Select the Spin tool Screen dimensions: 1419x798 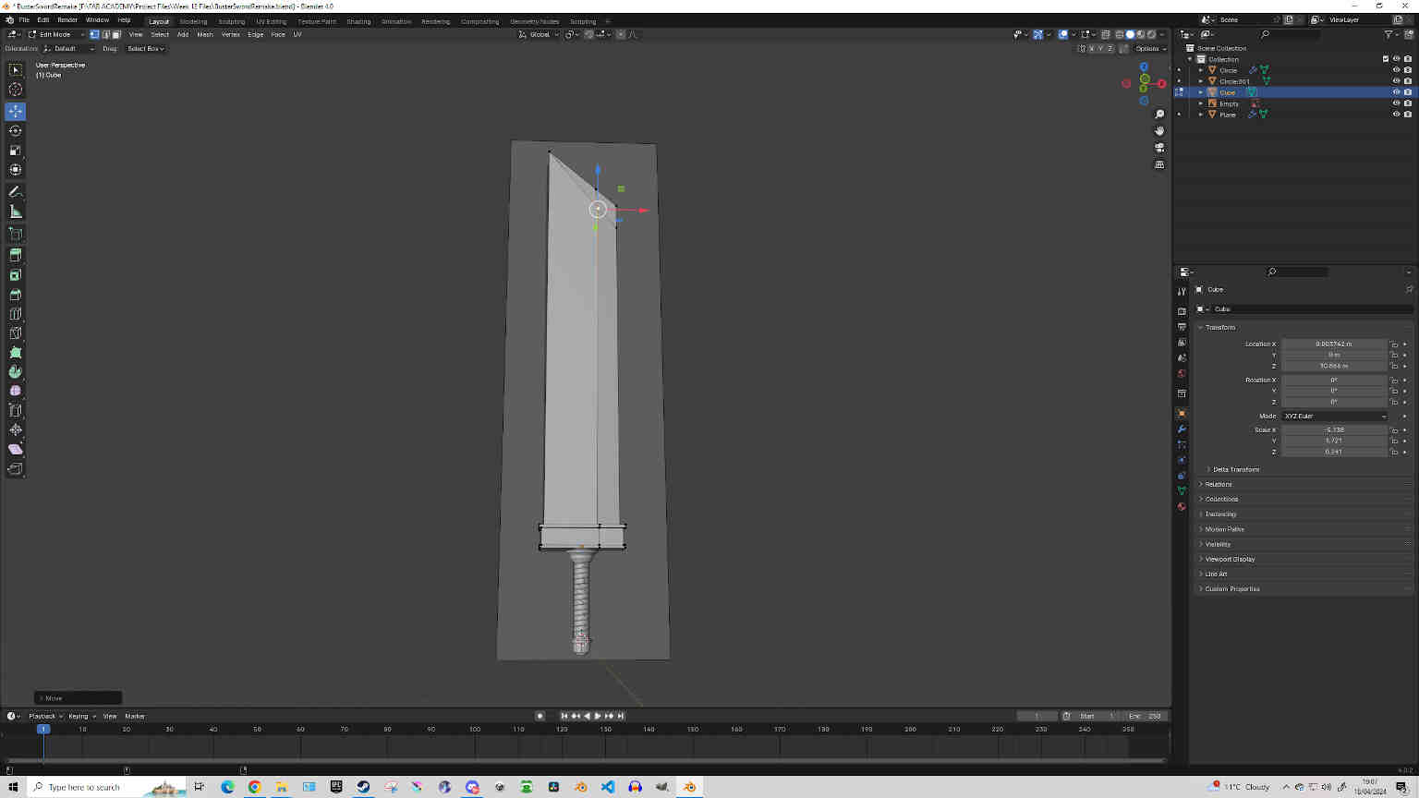pyautogui.click(x=15, y=372)
